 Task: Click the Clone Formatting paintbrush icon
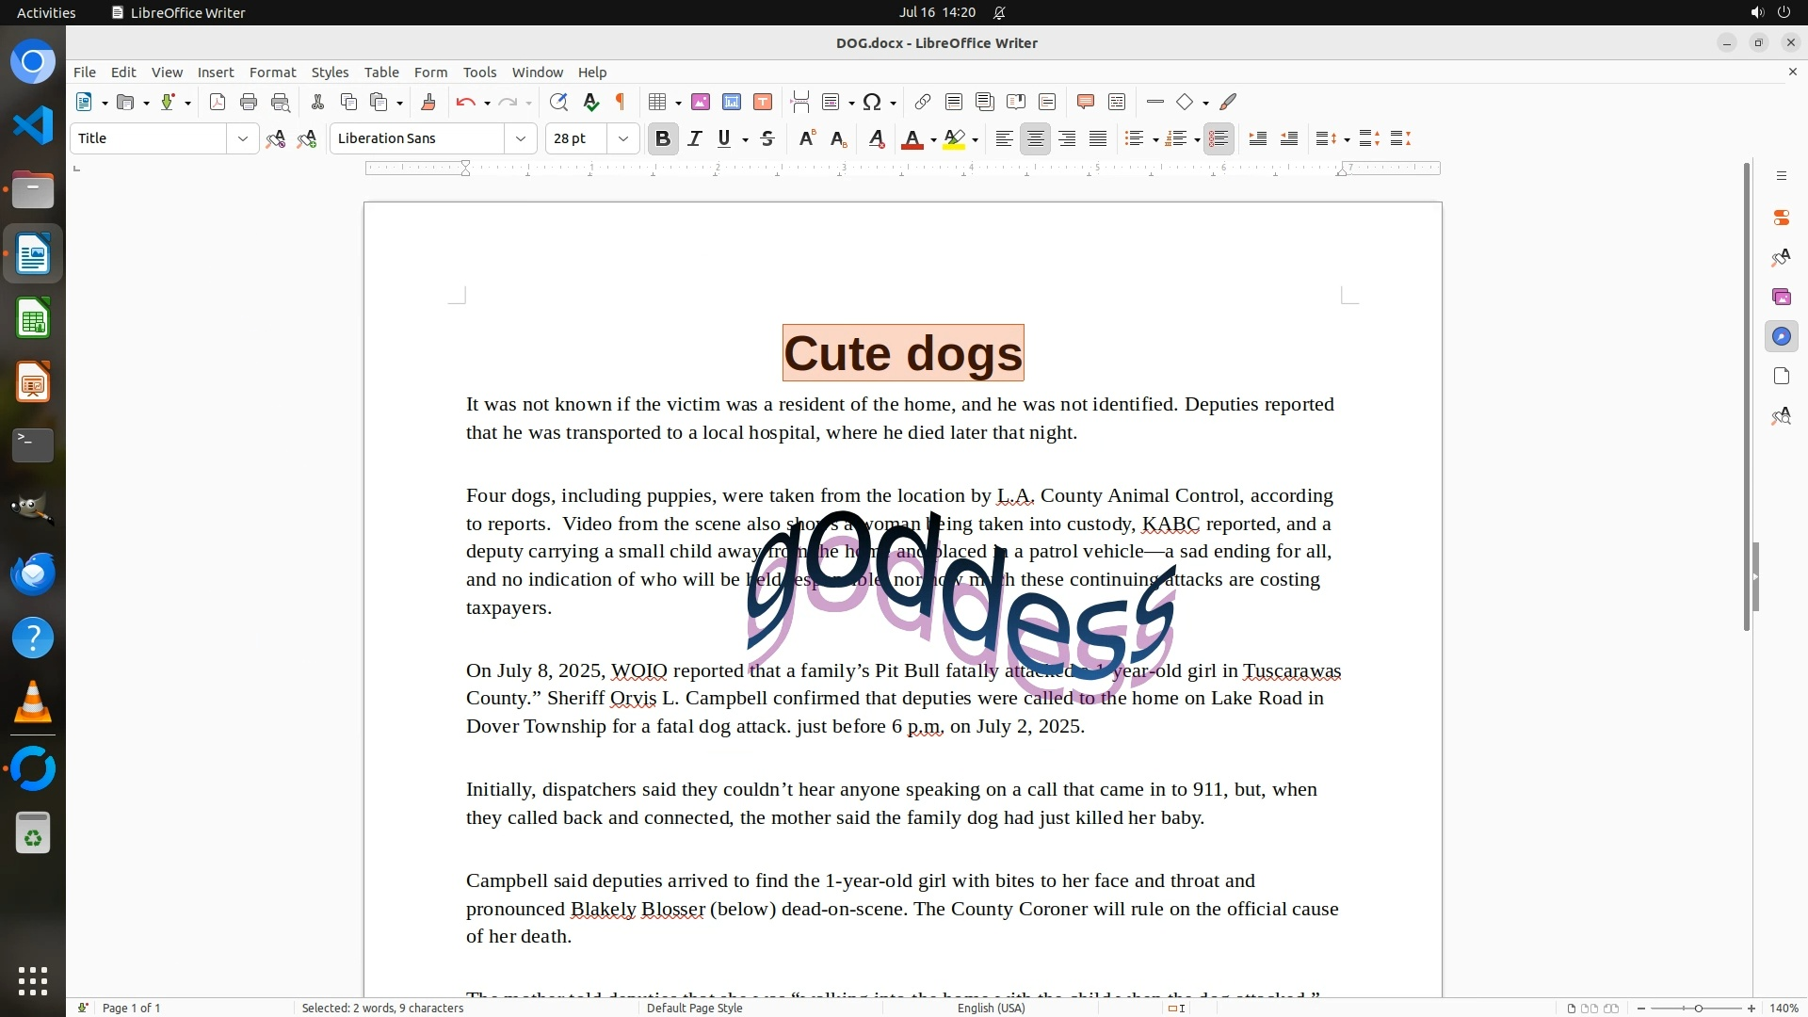tap(428, 102)
